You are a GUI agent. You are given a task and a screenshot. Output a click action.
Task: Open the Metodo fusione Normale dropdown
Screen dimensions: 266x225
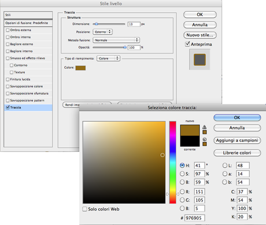pos(116,40)
